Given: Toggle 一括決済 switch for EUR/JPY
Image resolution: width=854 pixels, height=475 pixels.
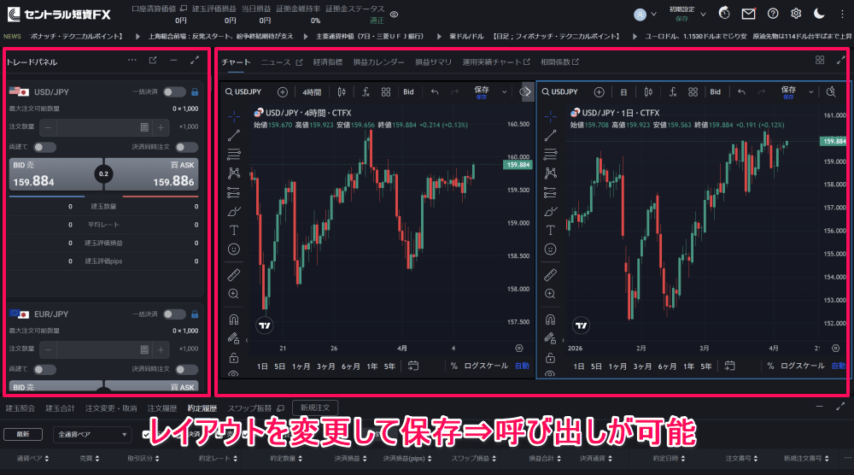Looking at the screenshot, I should 174,314.
